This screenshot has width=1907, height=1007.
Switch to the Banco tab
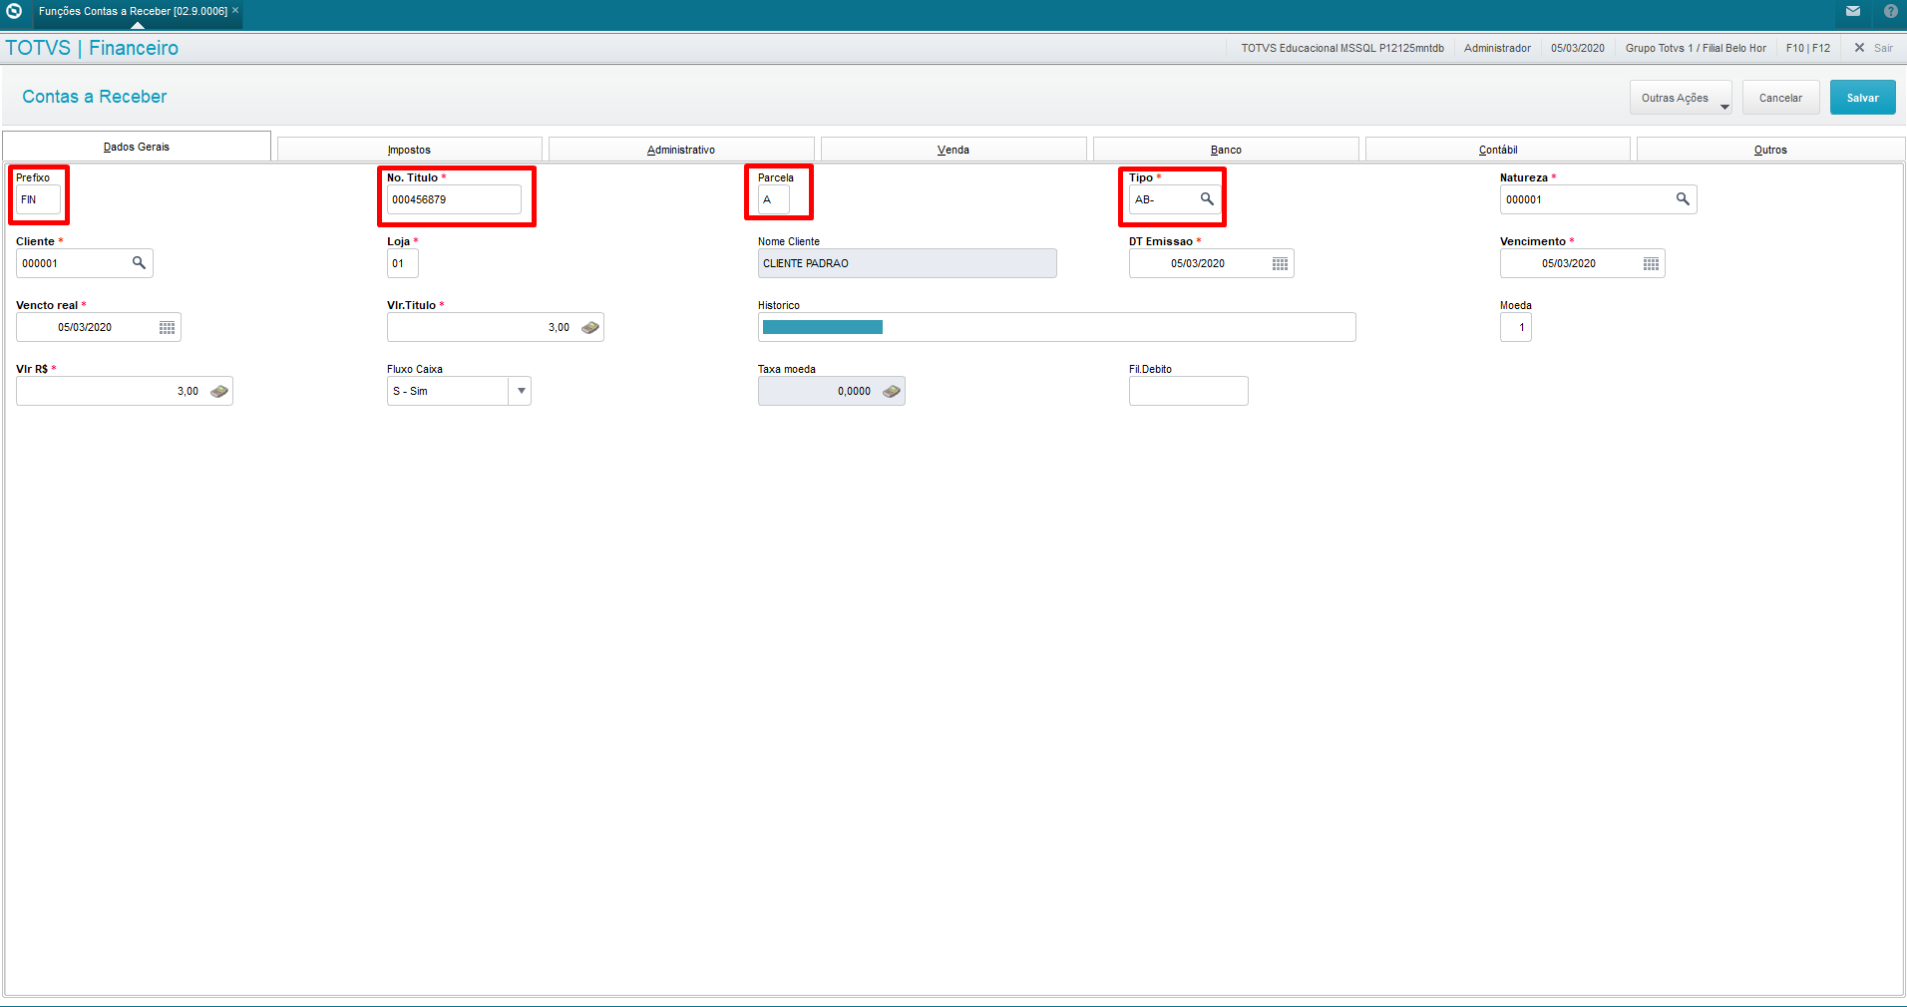[1226, 150]
